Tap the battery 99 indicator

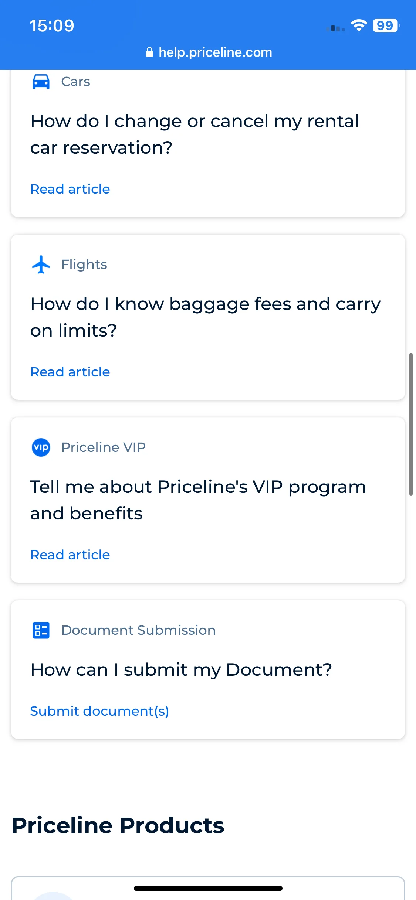(x=386, y=25)
